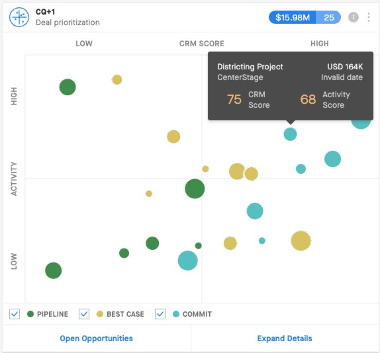Viewport: 380px width, 353px height.
Task: Click the Invalid date text in tooltip
Action: pos(342,77)
